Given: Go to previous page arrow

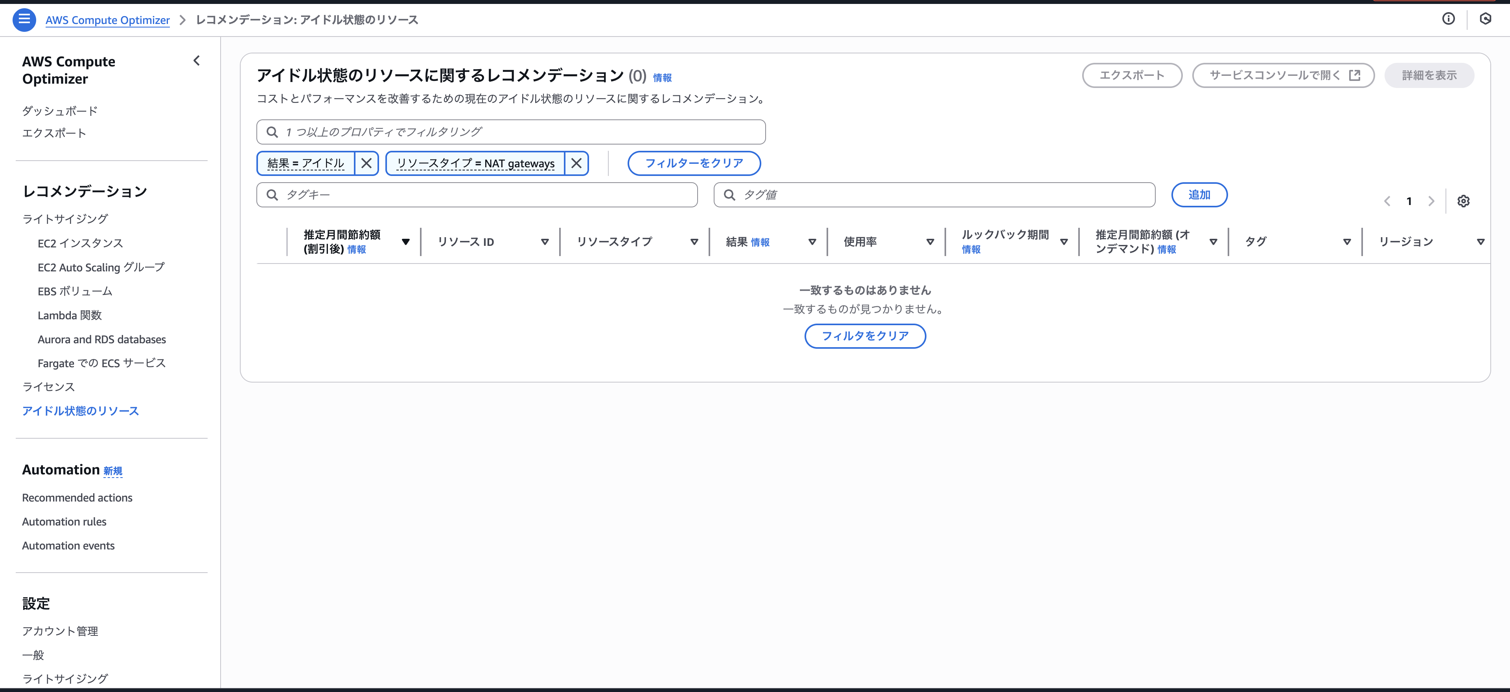Looking at the screenshot, I should [1387, 201].
